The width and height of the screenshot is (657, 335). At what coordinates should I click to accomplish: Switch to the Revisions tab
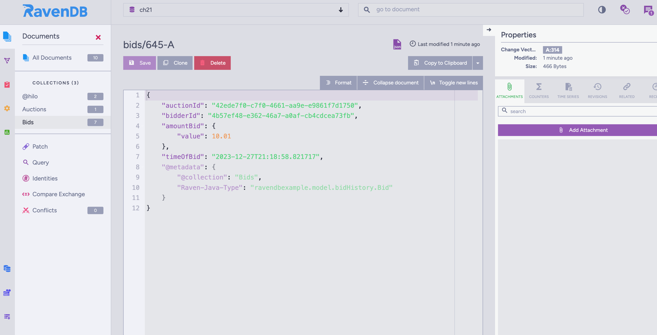coord(597,91)
